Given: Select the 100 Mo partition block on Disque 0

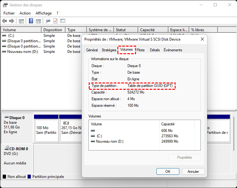Looking at the screenshot, I should tap(46, 128).
